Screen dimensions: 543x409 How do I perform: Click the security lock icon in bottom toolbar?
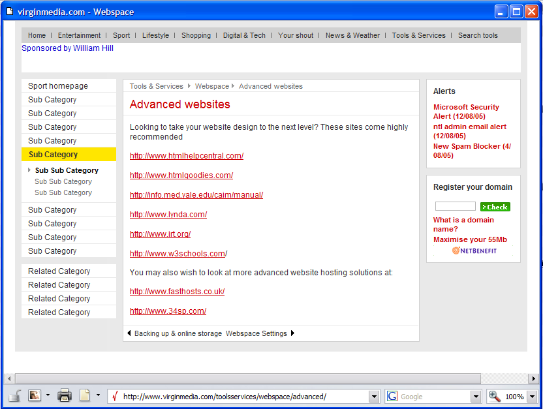coord(14,395)
